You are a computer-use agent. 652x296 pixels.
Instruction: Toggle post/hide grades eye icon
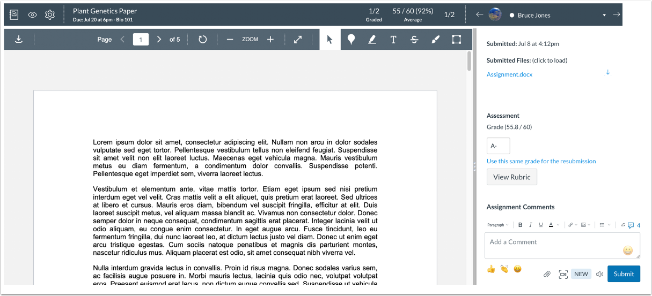(32, 15)
